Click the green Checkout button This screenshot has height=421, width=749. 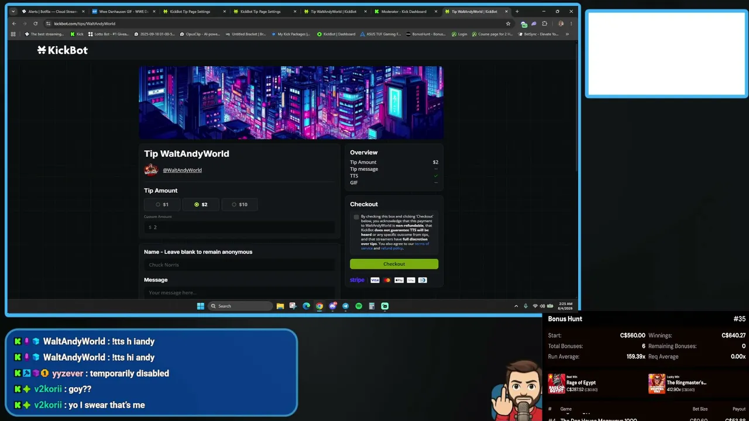tap(394, 264)
